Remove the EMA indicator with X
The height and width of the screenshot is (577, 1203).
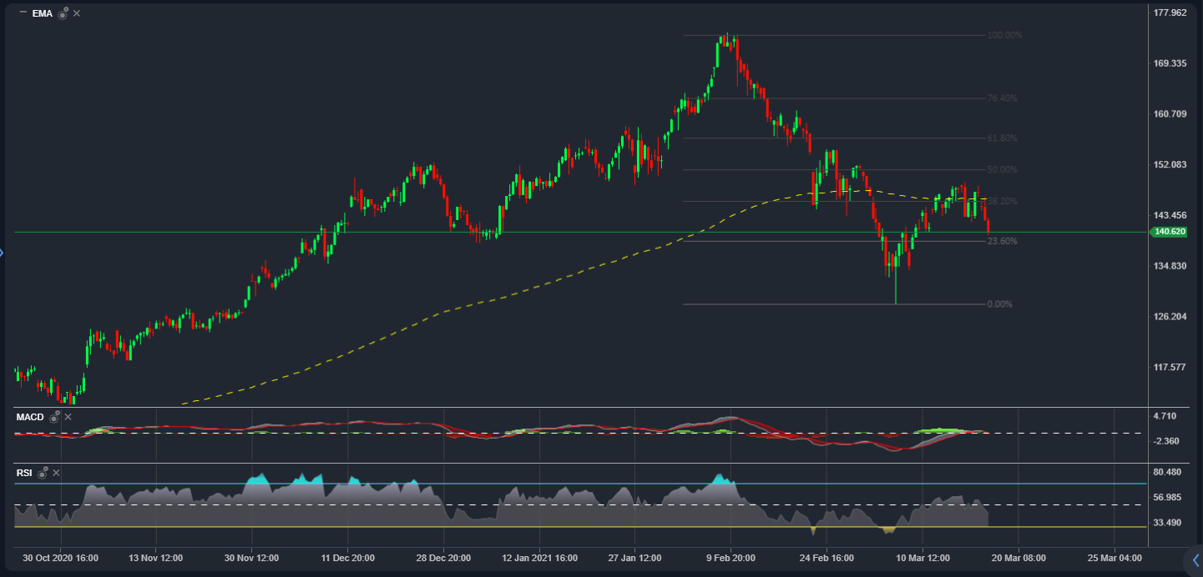coord(77,13)
